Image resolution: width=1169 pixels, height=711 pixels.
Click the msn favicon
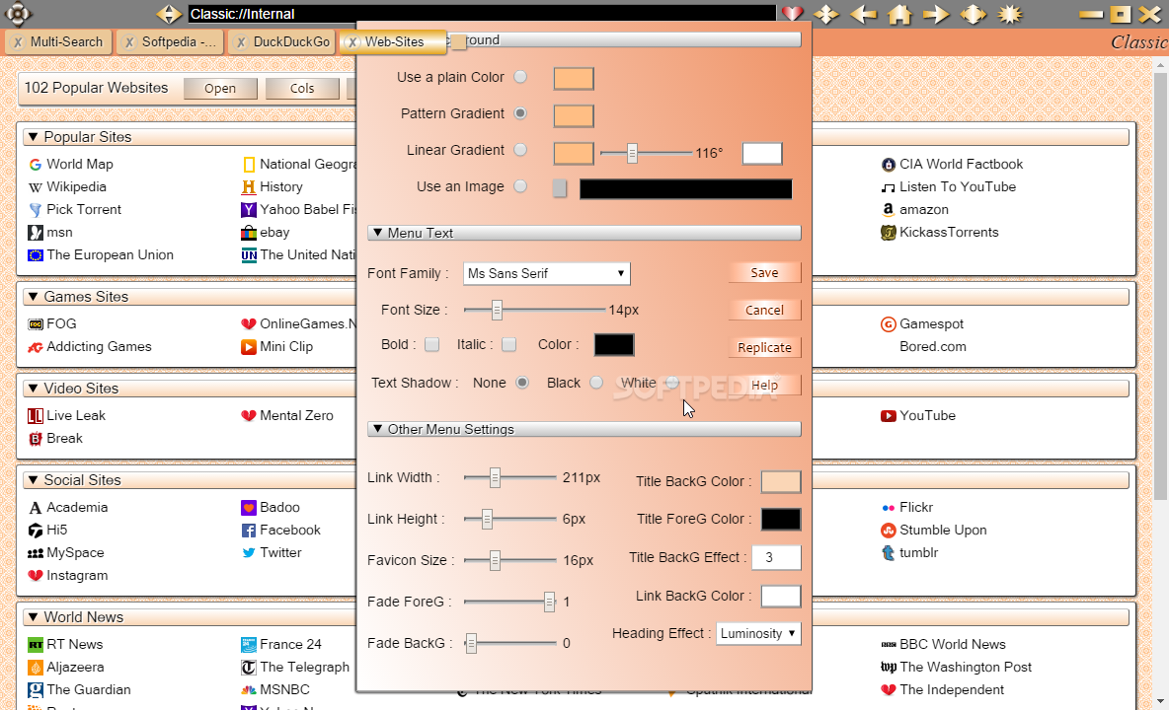35,233
